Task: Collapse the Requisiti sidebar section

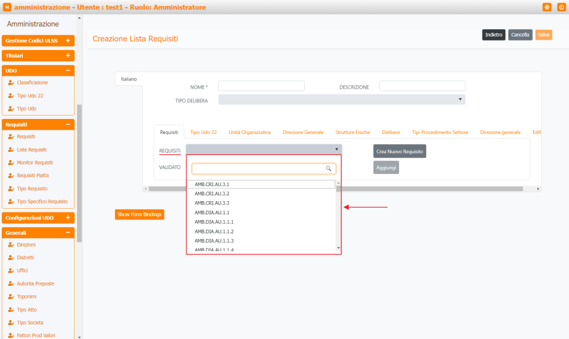Action: pos(68,125)
